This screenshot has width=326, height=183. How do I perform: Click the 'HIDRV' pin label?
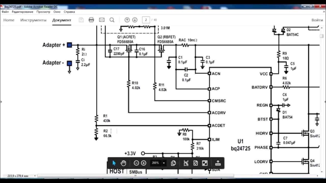(x=262, y=133)
